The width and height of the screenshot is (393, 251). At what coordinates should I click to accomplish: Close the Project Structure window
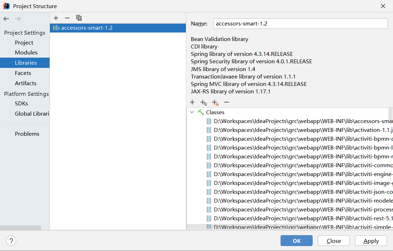383,6
